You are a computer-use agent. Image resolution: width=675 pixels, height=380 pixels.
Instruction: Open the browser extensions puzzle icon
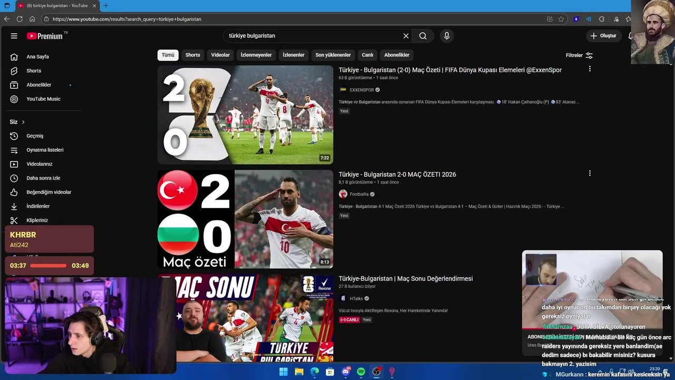602,19
